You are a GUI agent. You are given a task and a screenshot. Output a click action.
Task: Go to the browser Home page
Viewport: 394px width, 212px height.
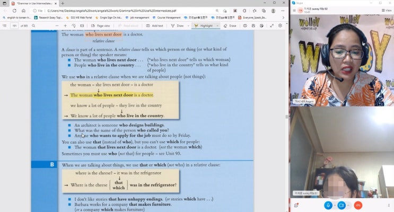tap(24, 11)
